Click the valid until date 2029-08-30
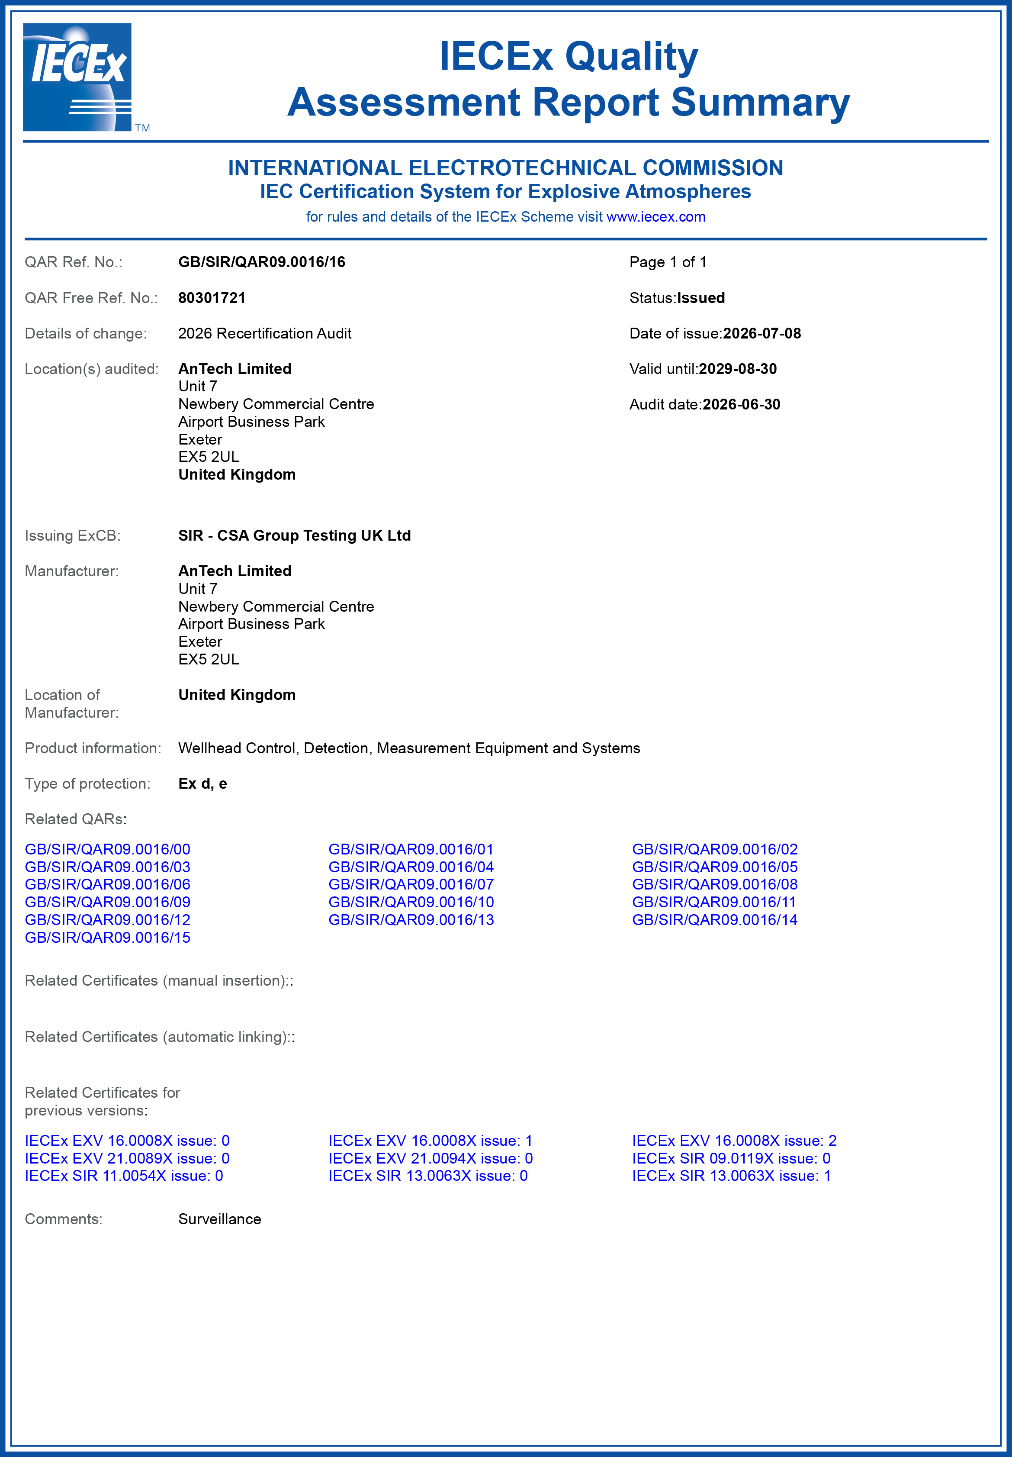The height and width of the screenshot is (1457, 1012). click(737, 368)
